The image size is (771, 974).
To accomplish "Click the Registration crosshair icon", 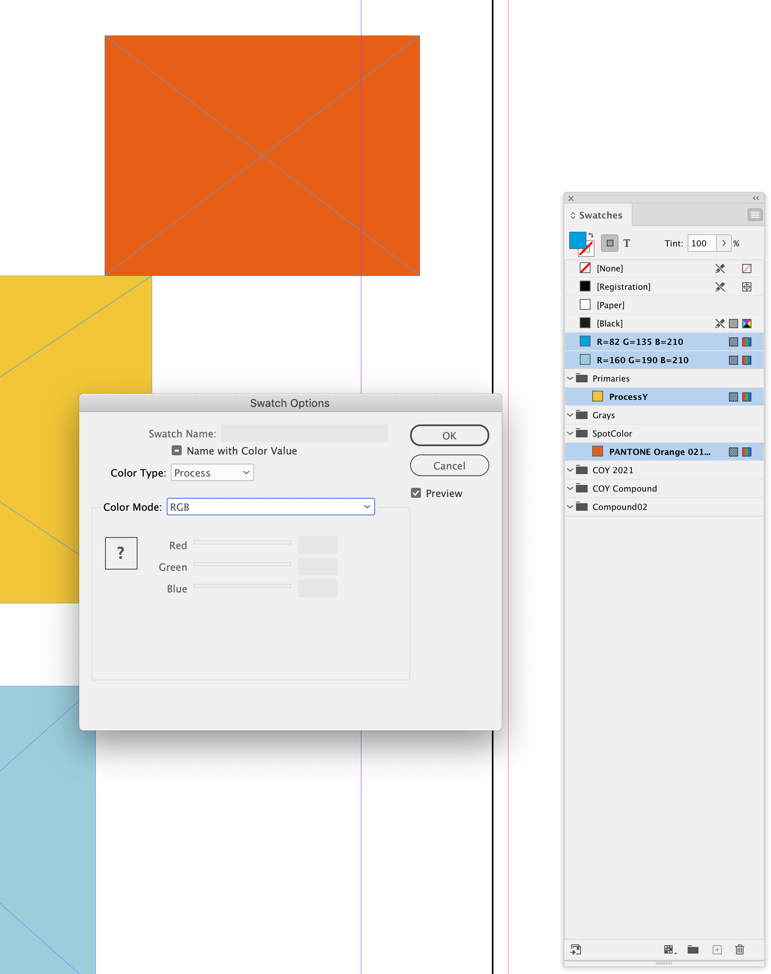I will (747, 287).
